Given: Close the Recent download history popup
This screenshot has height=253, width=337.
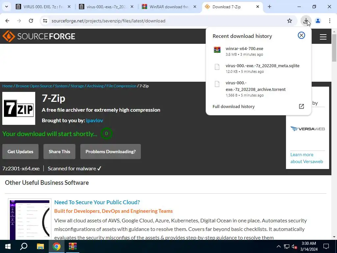Looking at the screenshot, I should pyautogui.click(x=301, y=35).
